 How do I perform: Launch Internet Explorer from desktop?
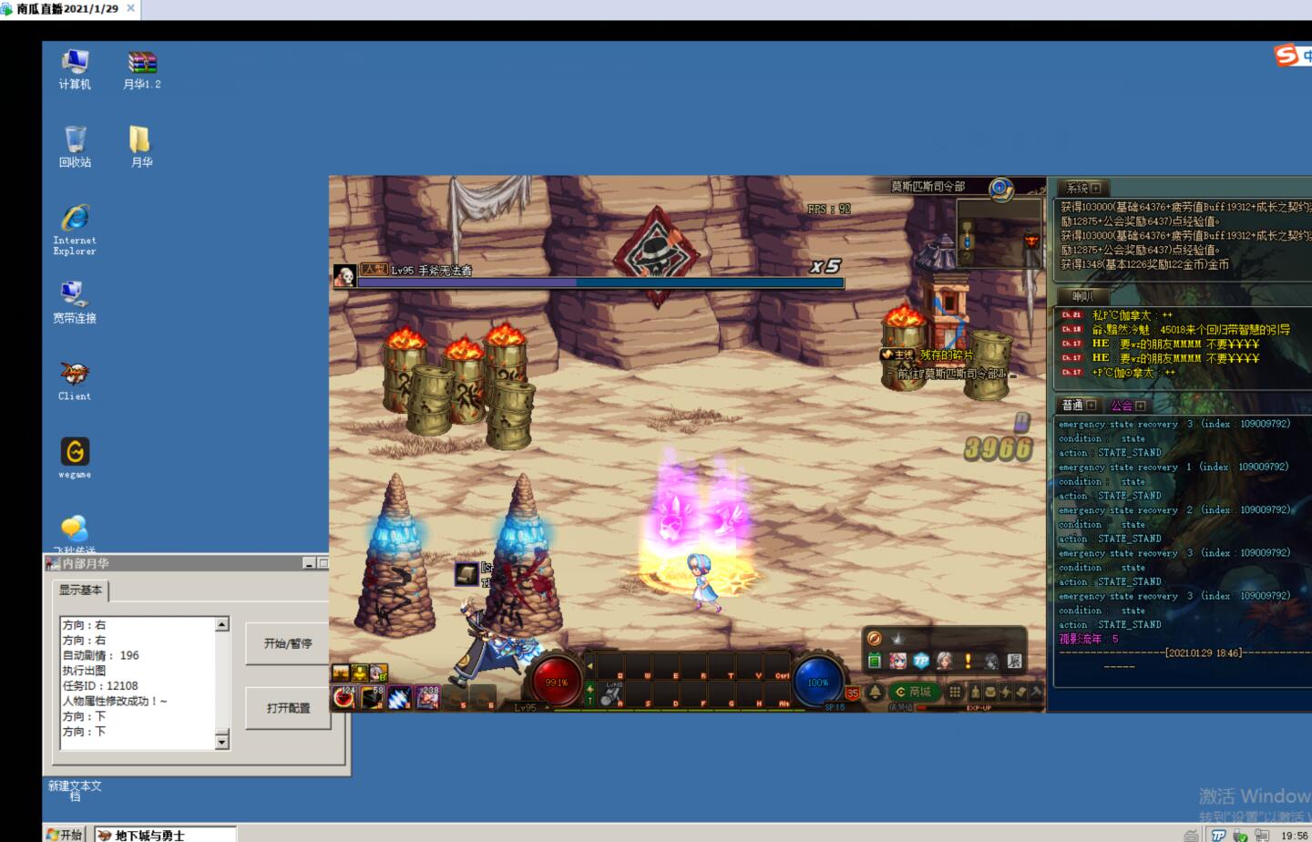tap(75, 230)
